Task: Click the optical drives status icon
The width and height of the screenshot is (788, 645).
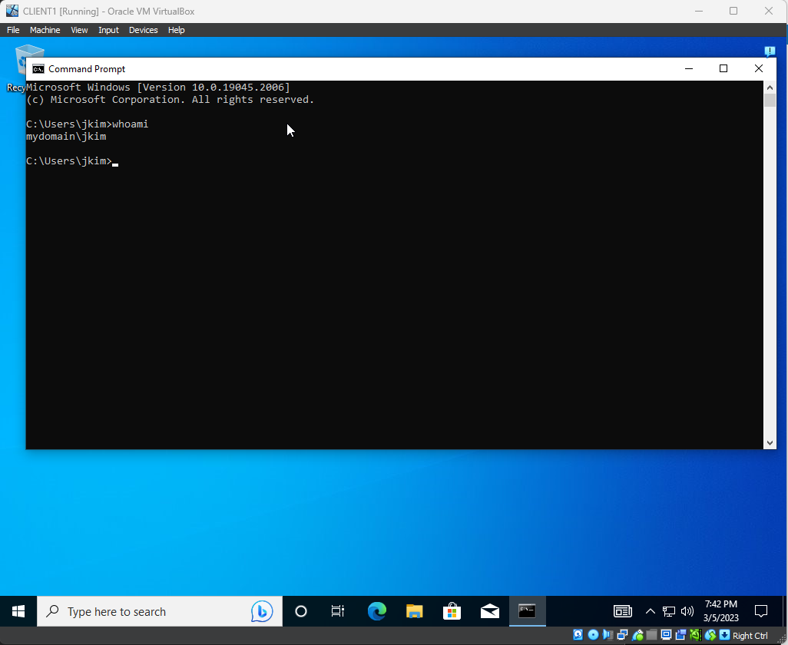Action: [x=592, y=636]
